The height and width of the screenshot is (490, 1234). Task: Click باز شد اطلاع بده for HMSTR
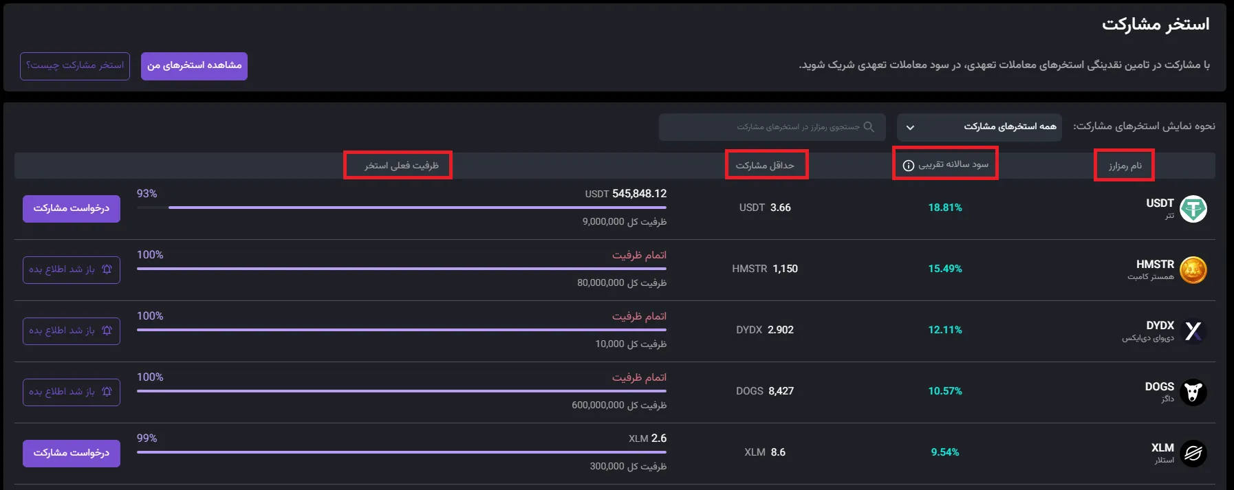[72, 269]
